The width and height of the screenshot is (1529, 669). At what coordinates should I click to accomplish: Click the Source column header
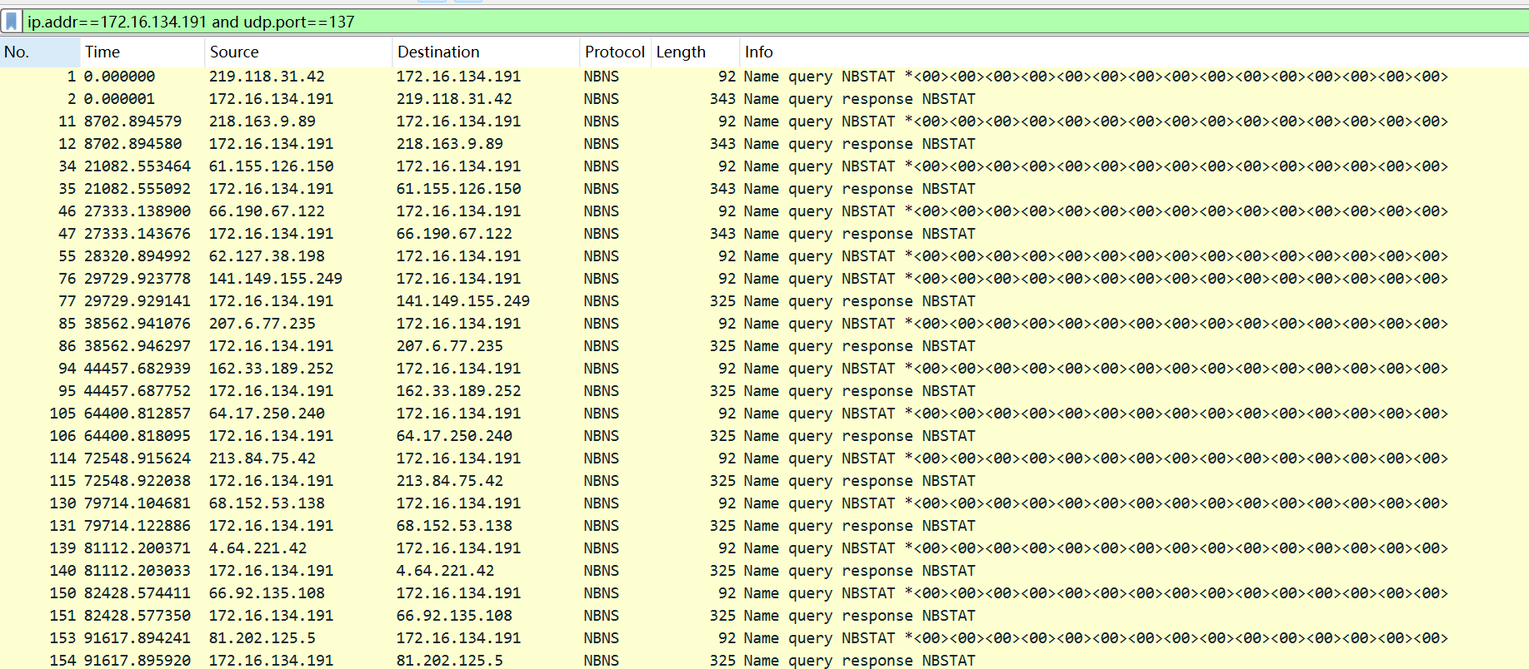pyautogui.click(x=298, y=52)
